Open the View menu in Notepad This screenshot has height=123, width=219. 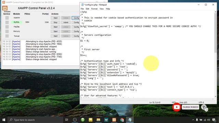tap(102, 9)
